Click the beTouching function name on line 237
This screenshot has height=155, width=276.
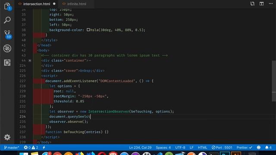click(x=74, y=132)
